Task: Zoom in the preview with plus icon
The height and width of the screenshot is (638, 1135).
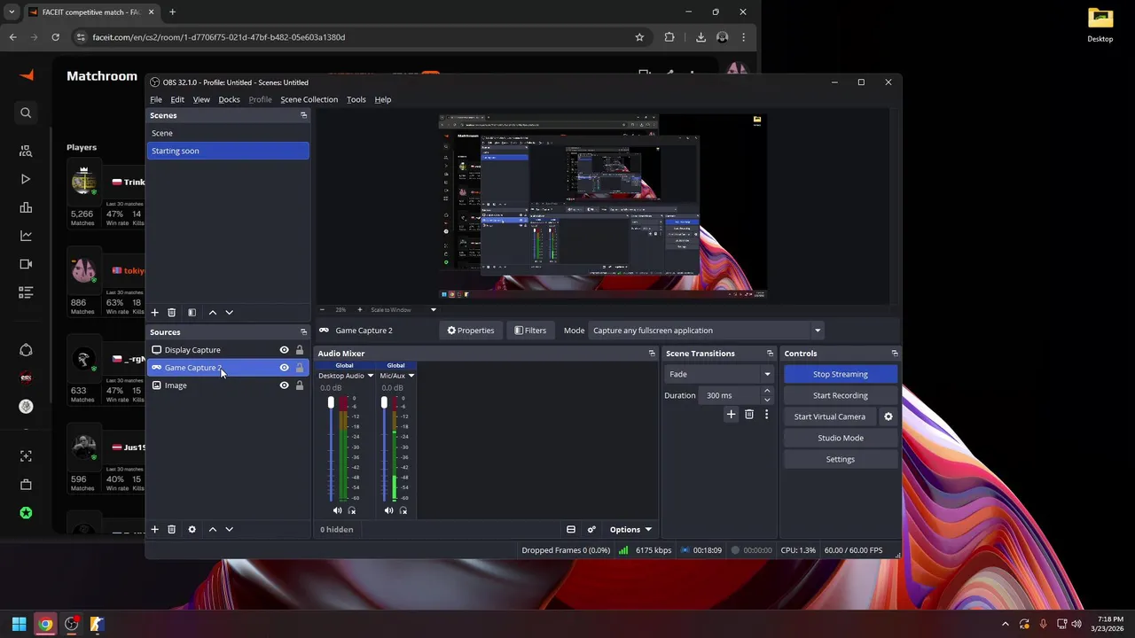Action: [359, 310]
